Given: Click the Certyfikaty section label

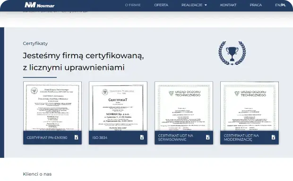Looking at the screenshot, I should tap(35, 43).
